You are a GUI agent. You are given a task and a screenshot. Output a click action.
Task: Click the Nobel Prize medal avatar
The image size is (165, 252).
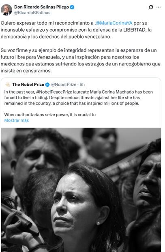(x=8, y=85)
